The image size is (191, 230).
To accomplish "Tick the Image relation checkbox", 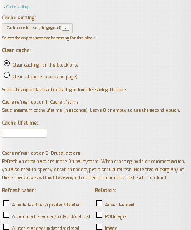I will point(99,227).
